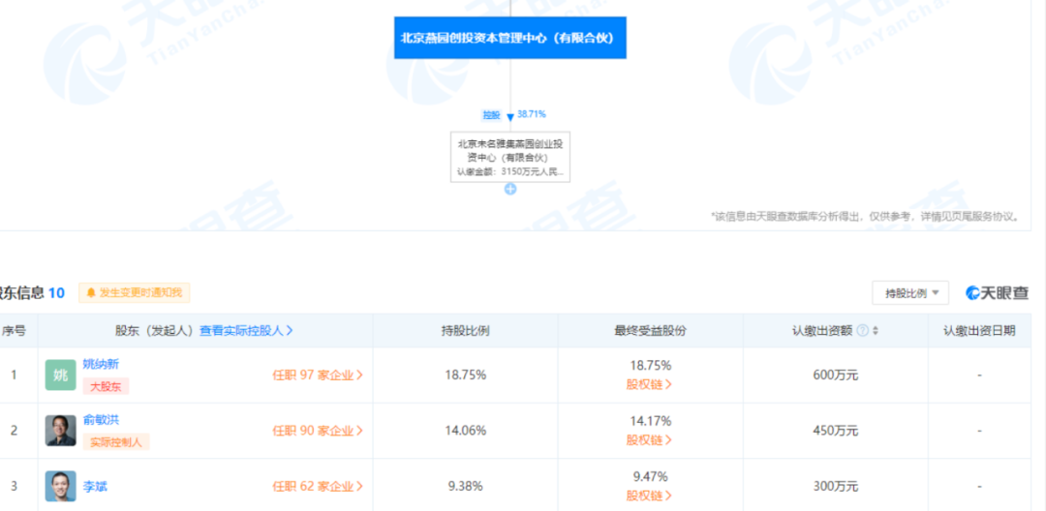This screenshot has height=511, width=1046.
Task: Expand 任职 90 家企业 for 俞敏洪
Action: tap(318, 431)
